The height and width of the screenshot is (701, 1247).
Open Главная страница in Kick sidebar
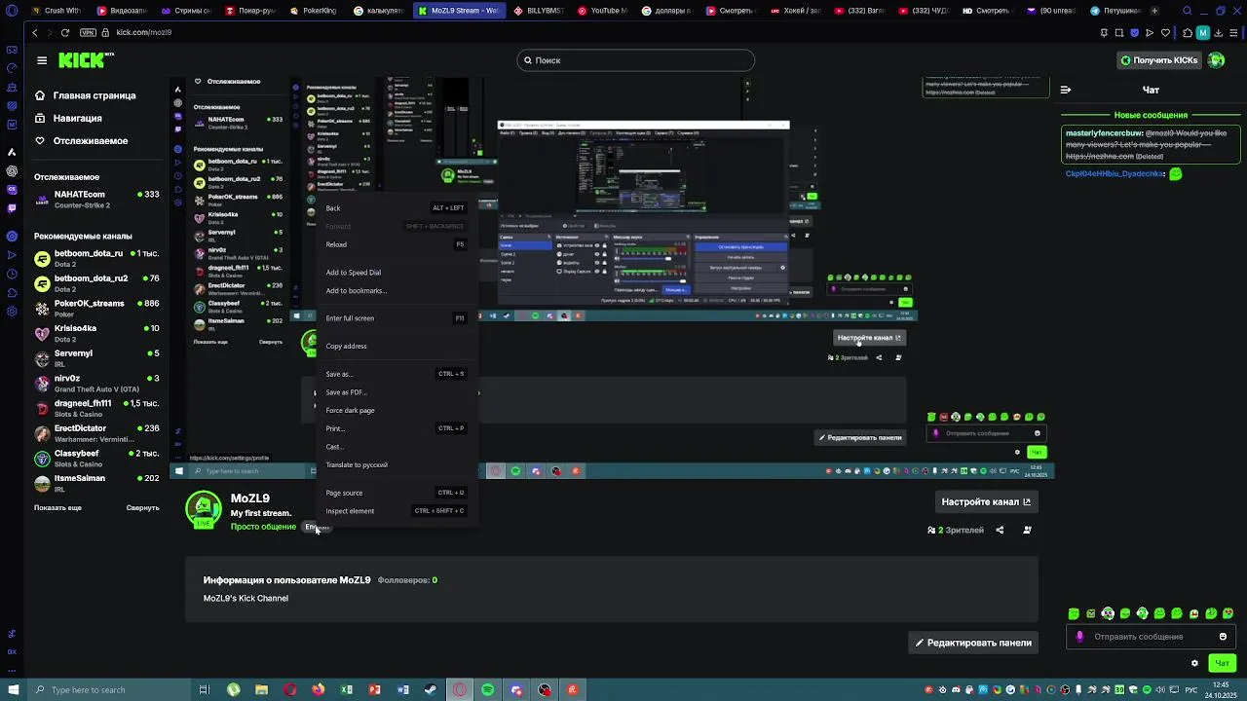tap(86, 95)
